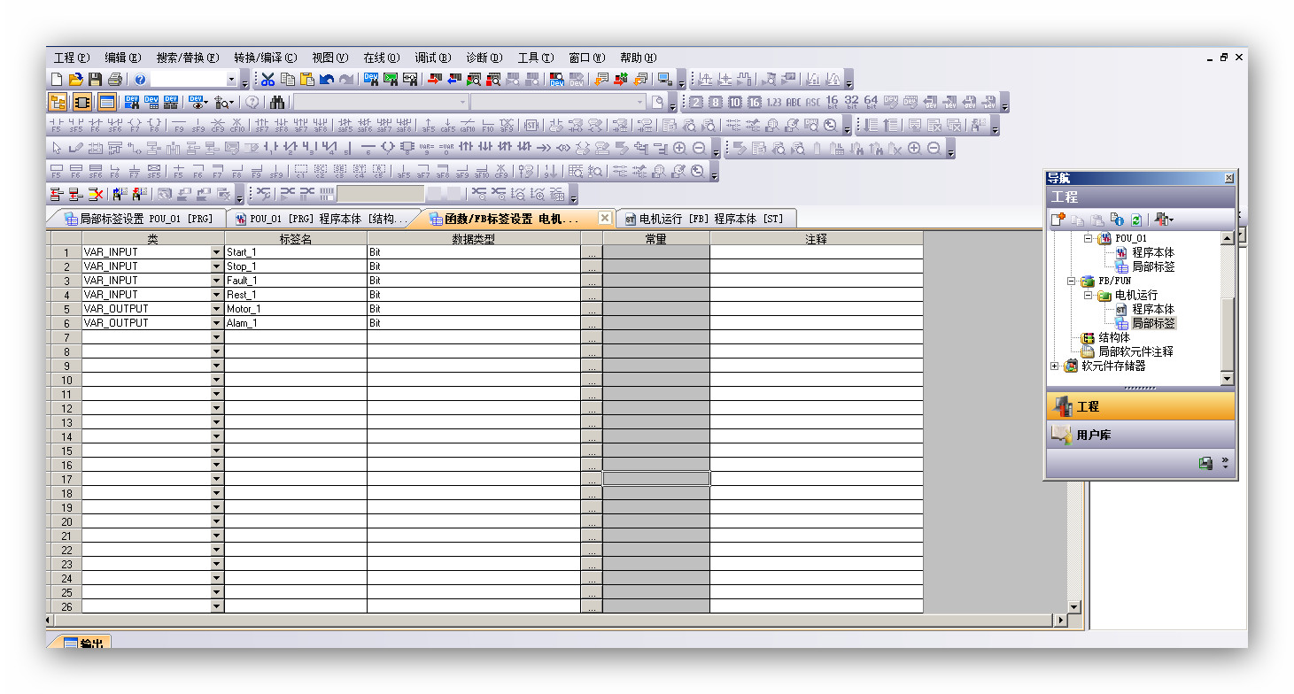
Task: Open class dropdown for row 1 VAR_INPUT
Action: point(217,252)
